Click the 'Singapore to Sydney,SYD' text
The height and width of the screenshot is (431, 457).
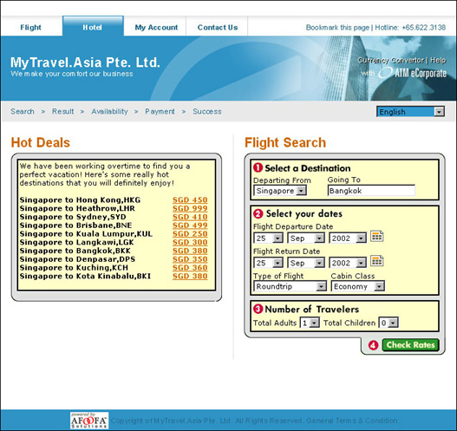[x=73, y=217]
